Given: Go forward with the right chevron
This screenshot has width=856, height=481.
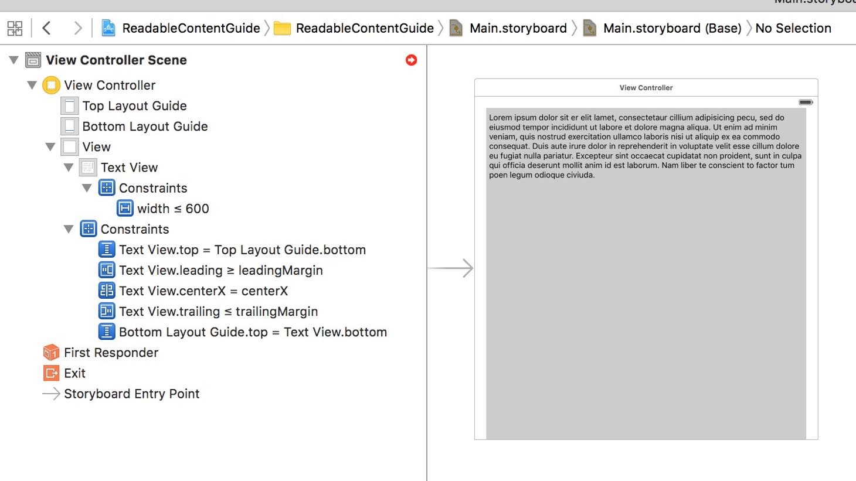Looking at the screenshot, I should click(x=77, y=28).
